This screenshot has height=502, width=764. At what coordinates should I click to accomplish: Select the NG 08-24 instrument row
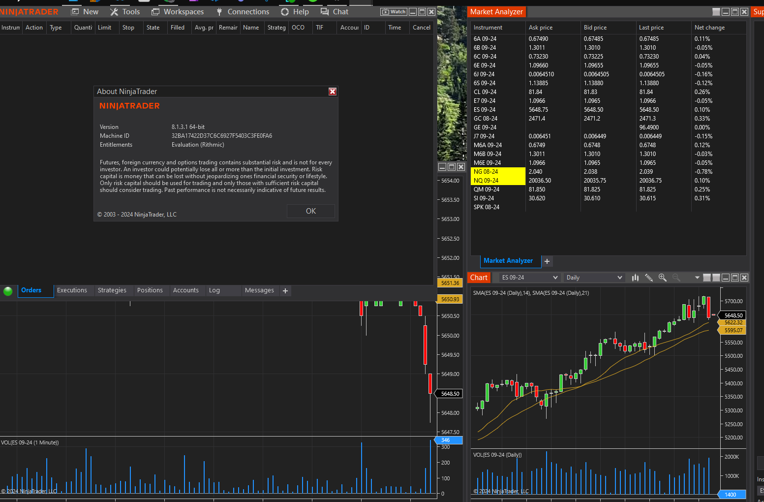tap(608, 172)
